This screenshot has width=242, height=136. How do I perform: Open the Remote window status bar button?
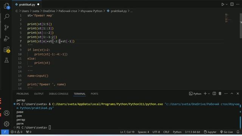(5, 132)
